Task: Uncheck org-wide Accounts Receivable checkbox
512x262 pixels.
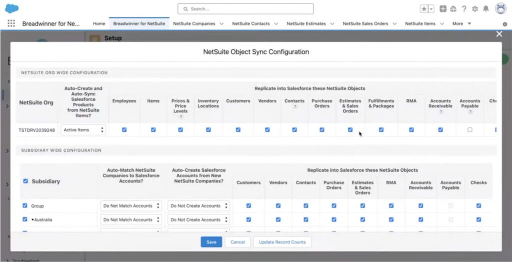Action: pos(440,130)
